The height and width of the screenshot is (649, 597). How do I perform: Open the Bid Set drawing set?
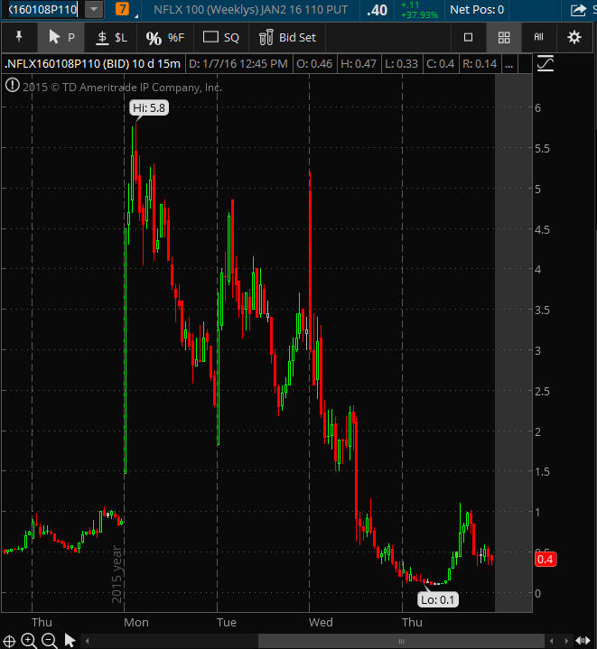click(287, 37)
